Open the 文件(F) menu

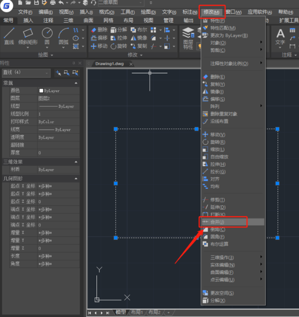25,12
